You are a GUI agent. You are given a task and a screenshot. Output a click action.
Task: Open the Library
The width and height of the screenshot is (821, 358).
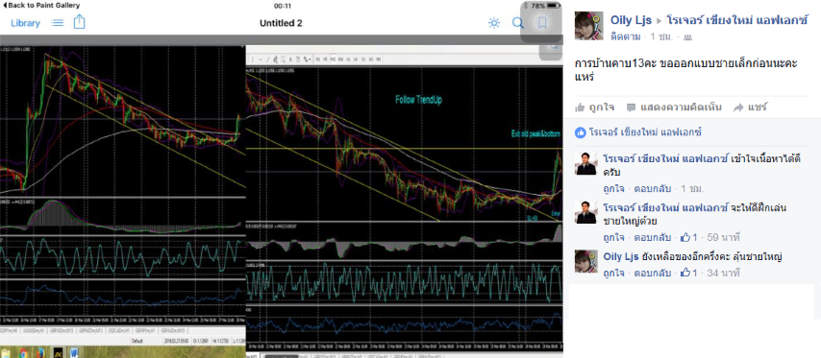tap(25, 23)
